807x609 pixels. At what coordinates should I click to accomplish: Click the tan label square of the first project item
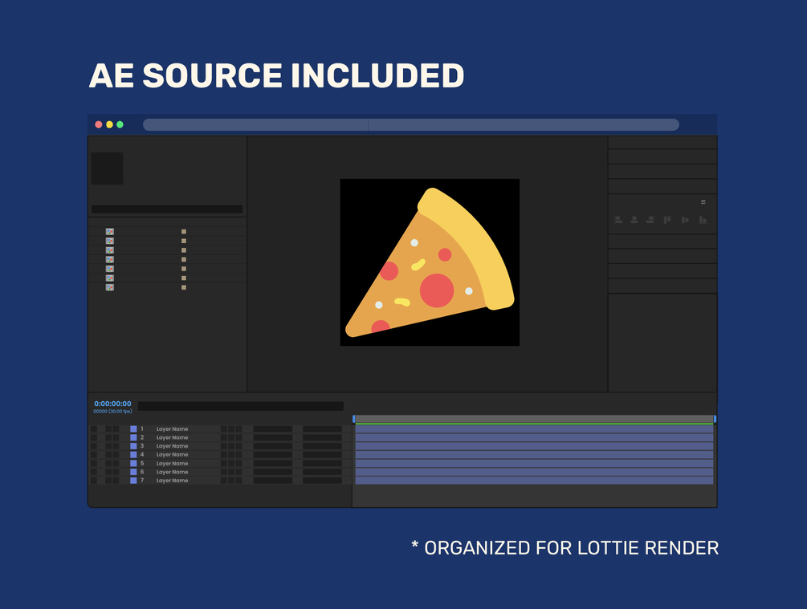(184, 231)
